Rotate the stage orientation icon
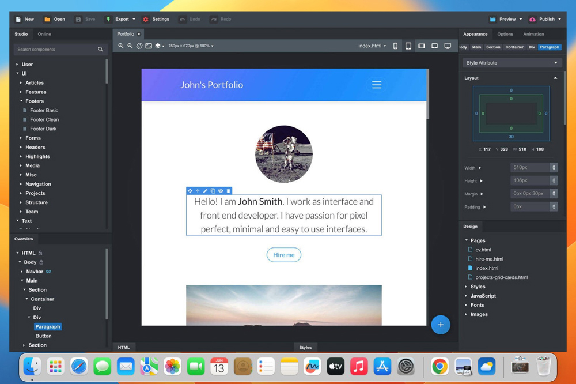 pyautogui.click(x=139, y=46)
